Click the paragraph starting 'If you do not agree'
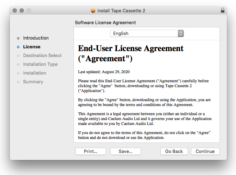The width and height of the screenshot is (236, 175). [x=144, y=135]
